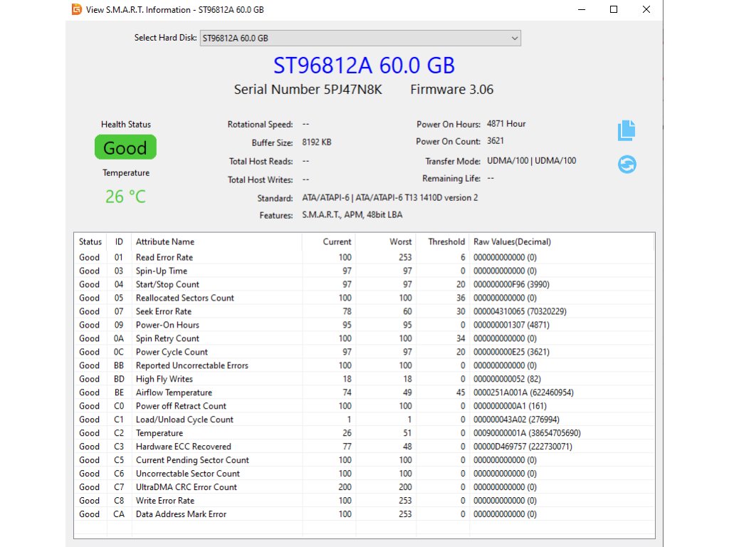
Task: Select the UltraDMA CRC Error Count row
Action: (x=364, y=486)
